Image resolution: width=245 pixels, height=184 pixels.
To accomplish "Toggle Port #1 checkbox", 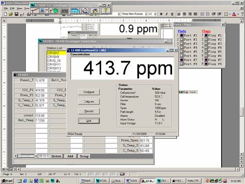I will [x=182, y=35].
